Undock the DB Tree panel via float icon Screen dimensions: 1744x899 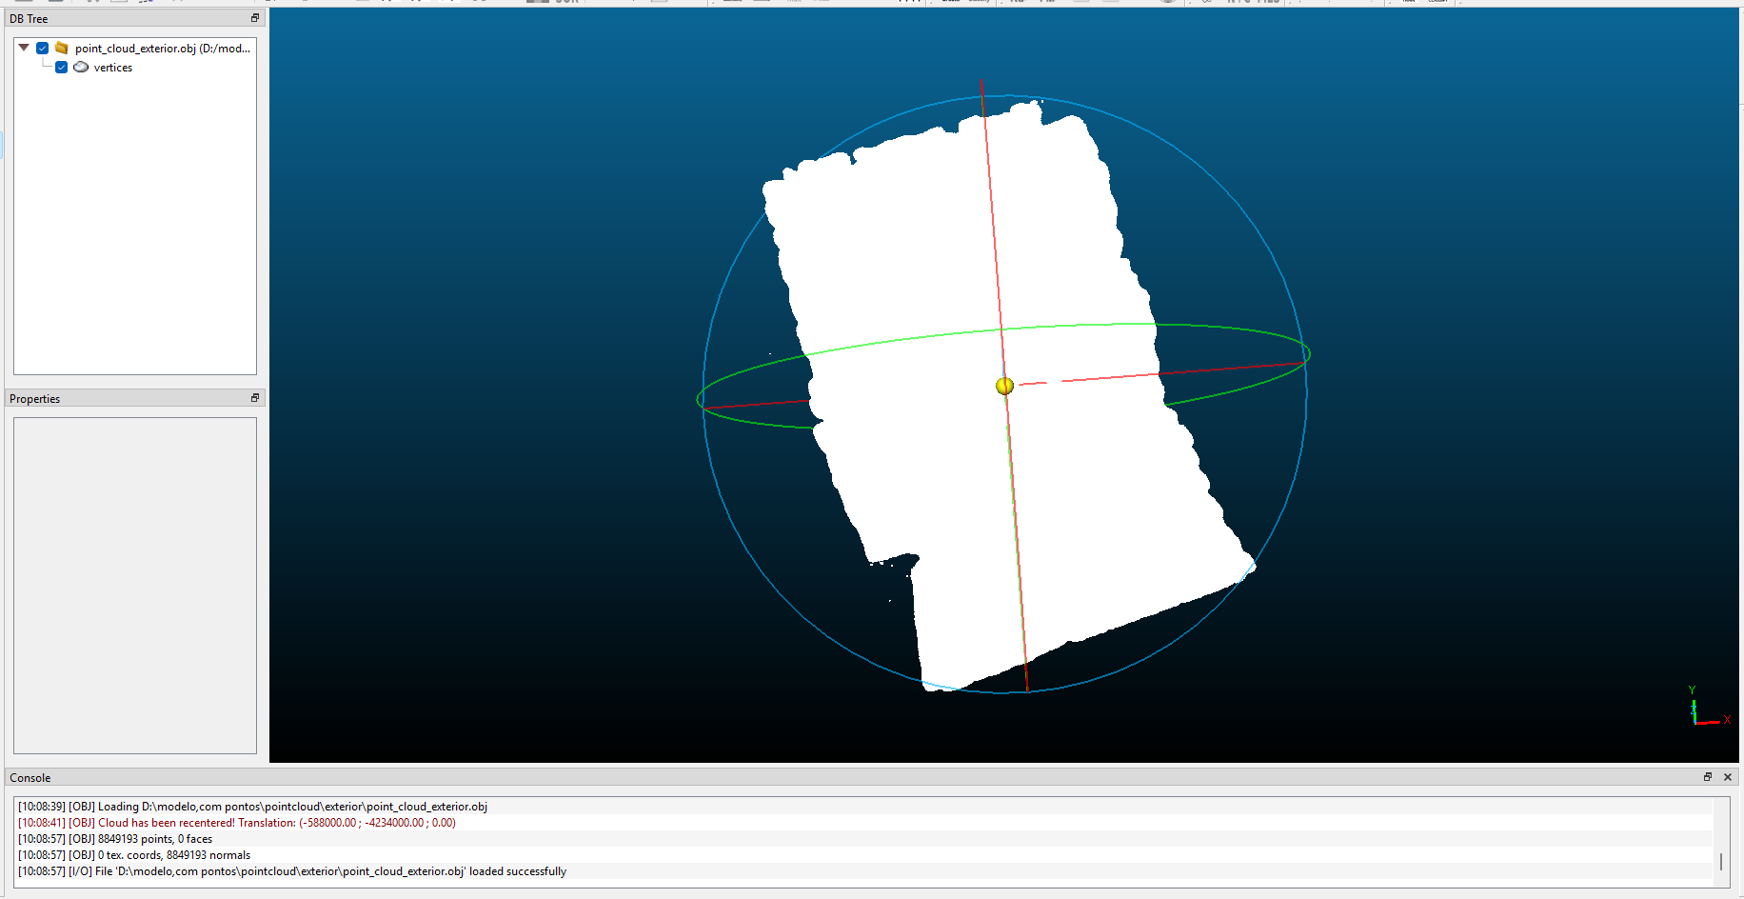pos(254,18)
